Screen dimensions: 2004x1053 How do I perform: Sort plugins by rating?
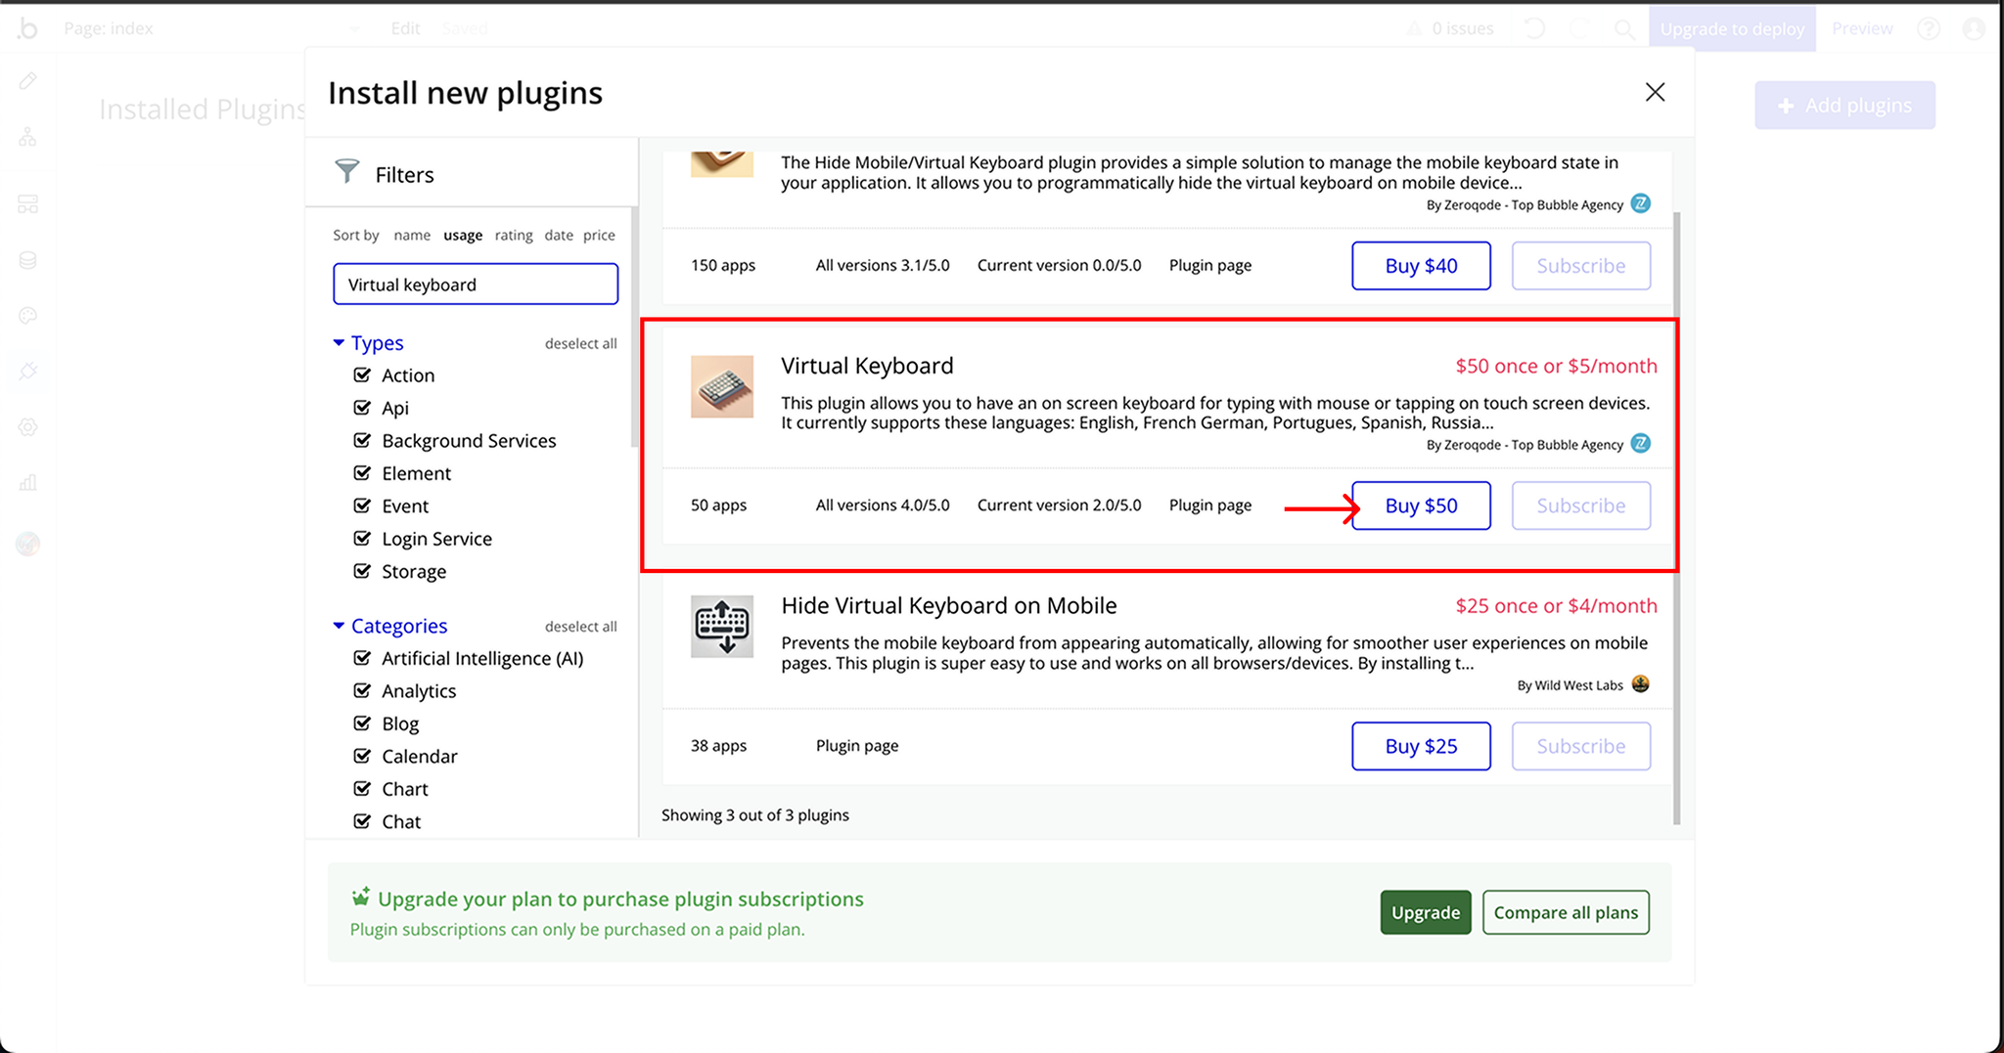pos(514,236)
